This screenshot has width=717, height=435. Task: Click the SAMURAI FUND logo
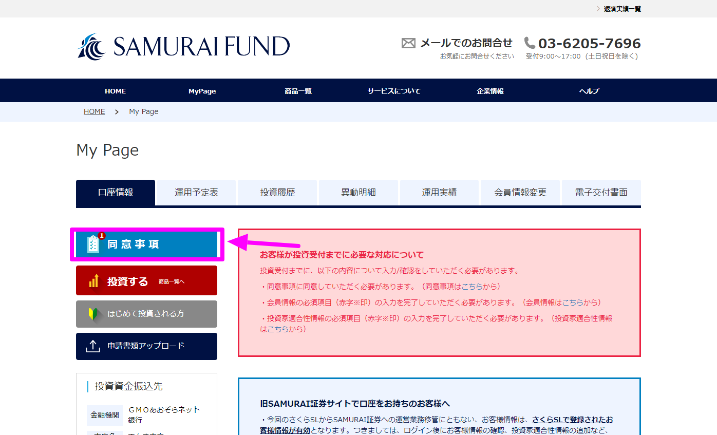183,47
